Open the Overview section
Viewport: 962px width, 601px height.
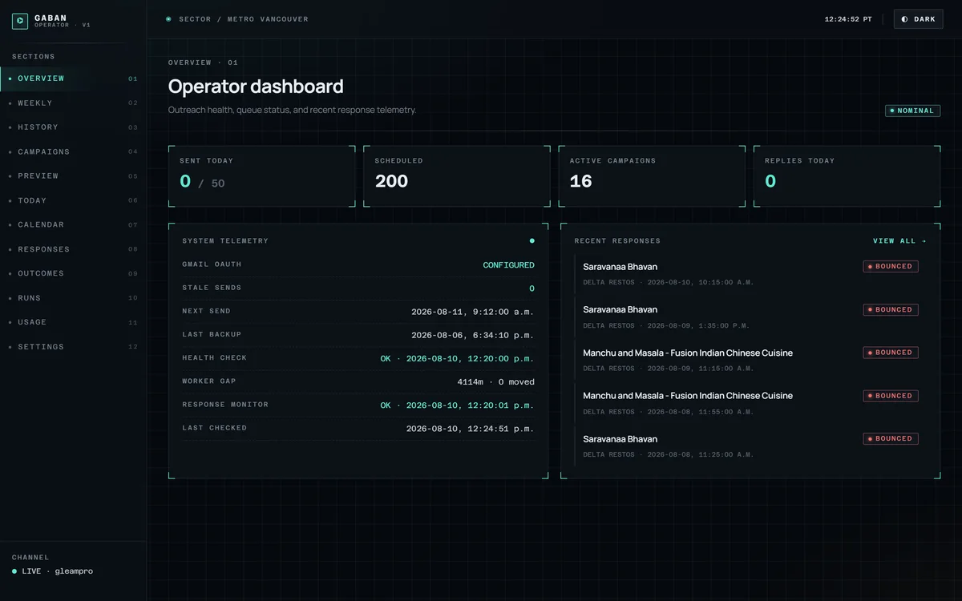(73, 79)
